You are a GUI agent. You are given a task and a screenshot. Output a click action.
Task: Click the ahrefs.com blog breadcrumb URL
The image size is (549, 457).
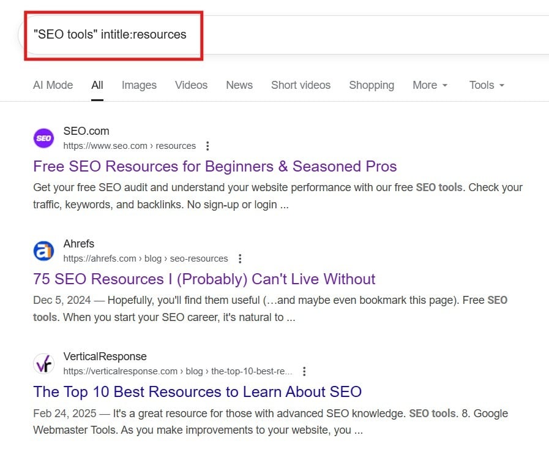(x=145, y=259)
